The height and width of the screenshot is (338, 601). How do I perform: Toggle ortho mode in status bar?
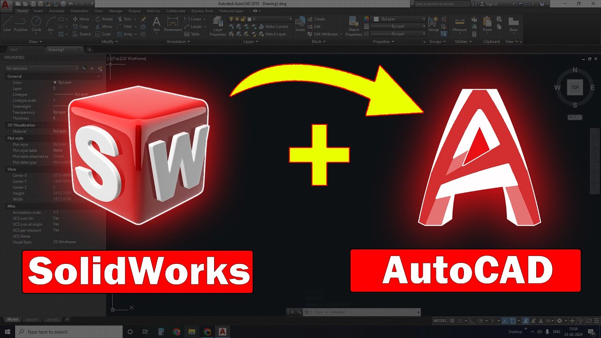click(473, 321)
